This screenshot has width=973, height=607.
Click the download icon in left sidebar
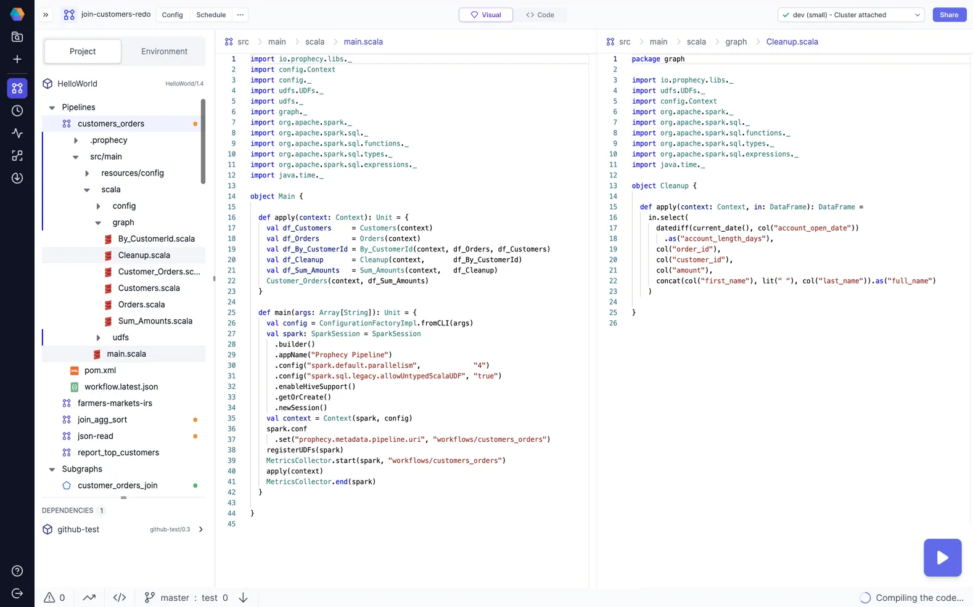(x=17, y=178)
